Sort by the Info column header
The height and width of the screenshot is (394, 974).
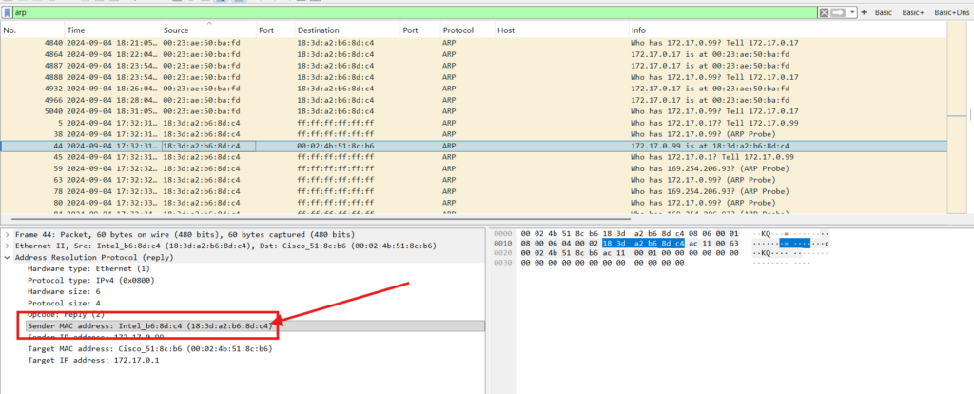pyautogui.click(x=639, y=30)
